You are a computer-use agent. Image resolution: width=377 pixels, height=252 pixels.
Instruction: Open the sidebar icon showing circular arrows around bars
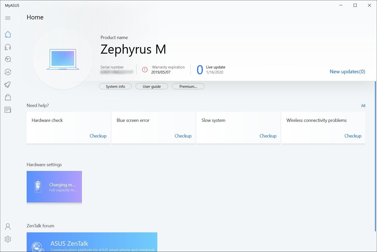click(x=8, y=72)
